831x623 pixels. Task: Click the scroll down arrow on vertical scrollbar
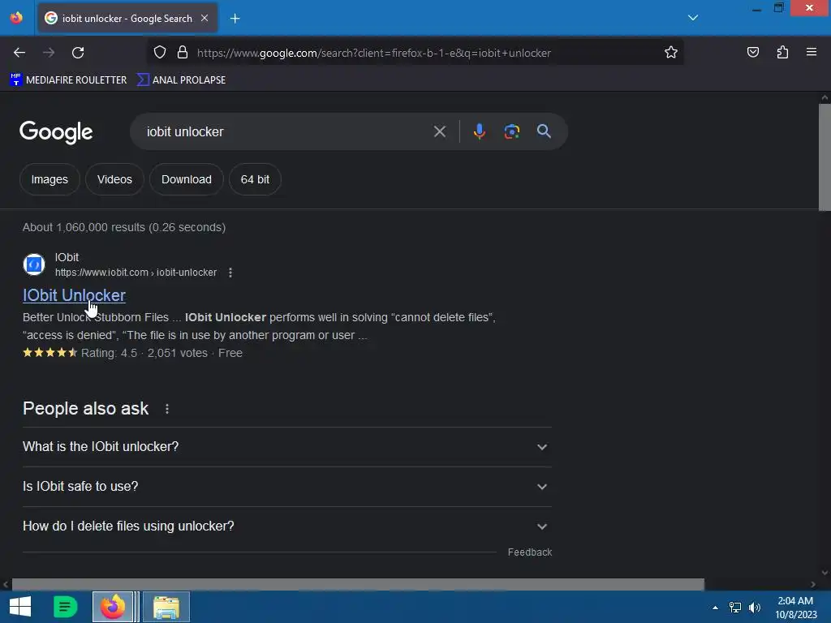825,572
